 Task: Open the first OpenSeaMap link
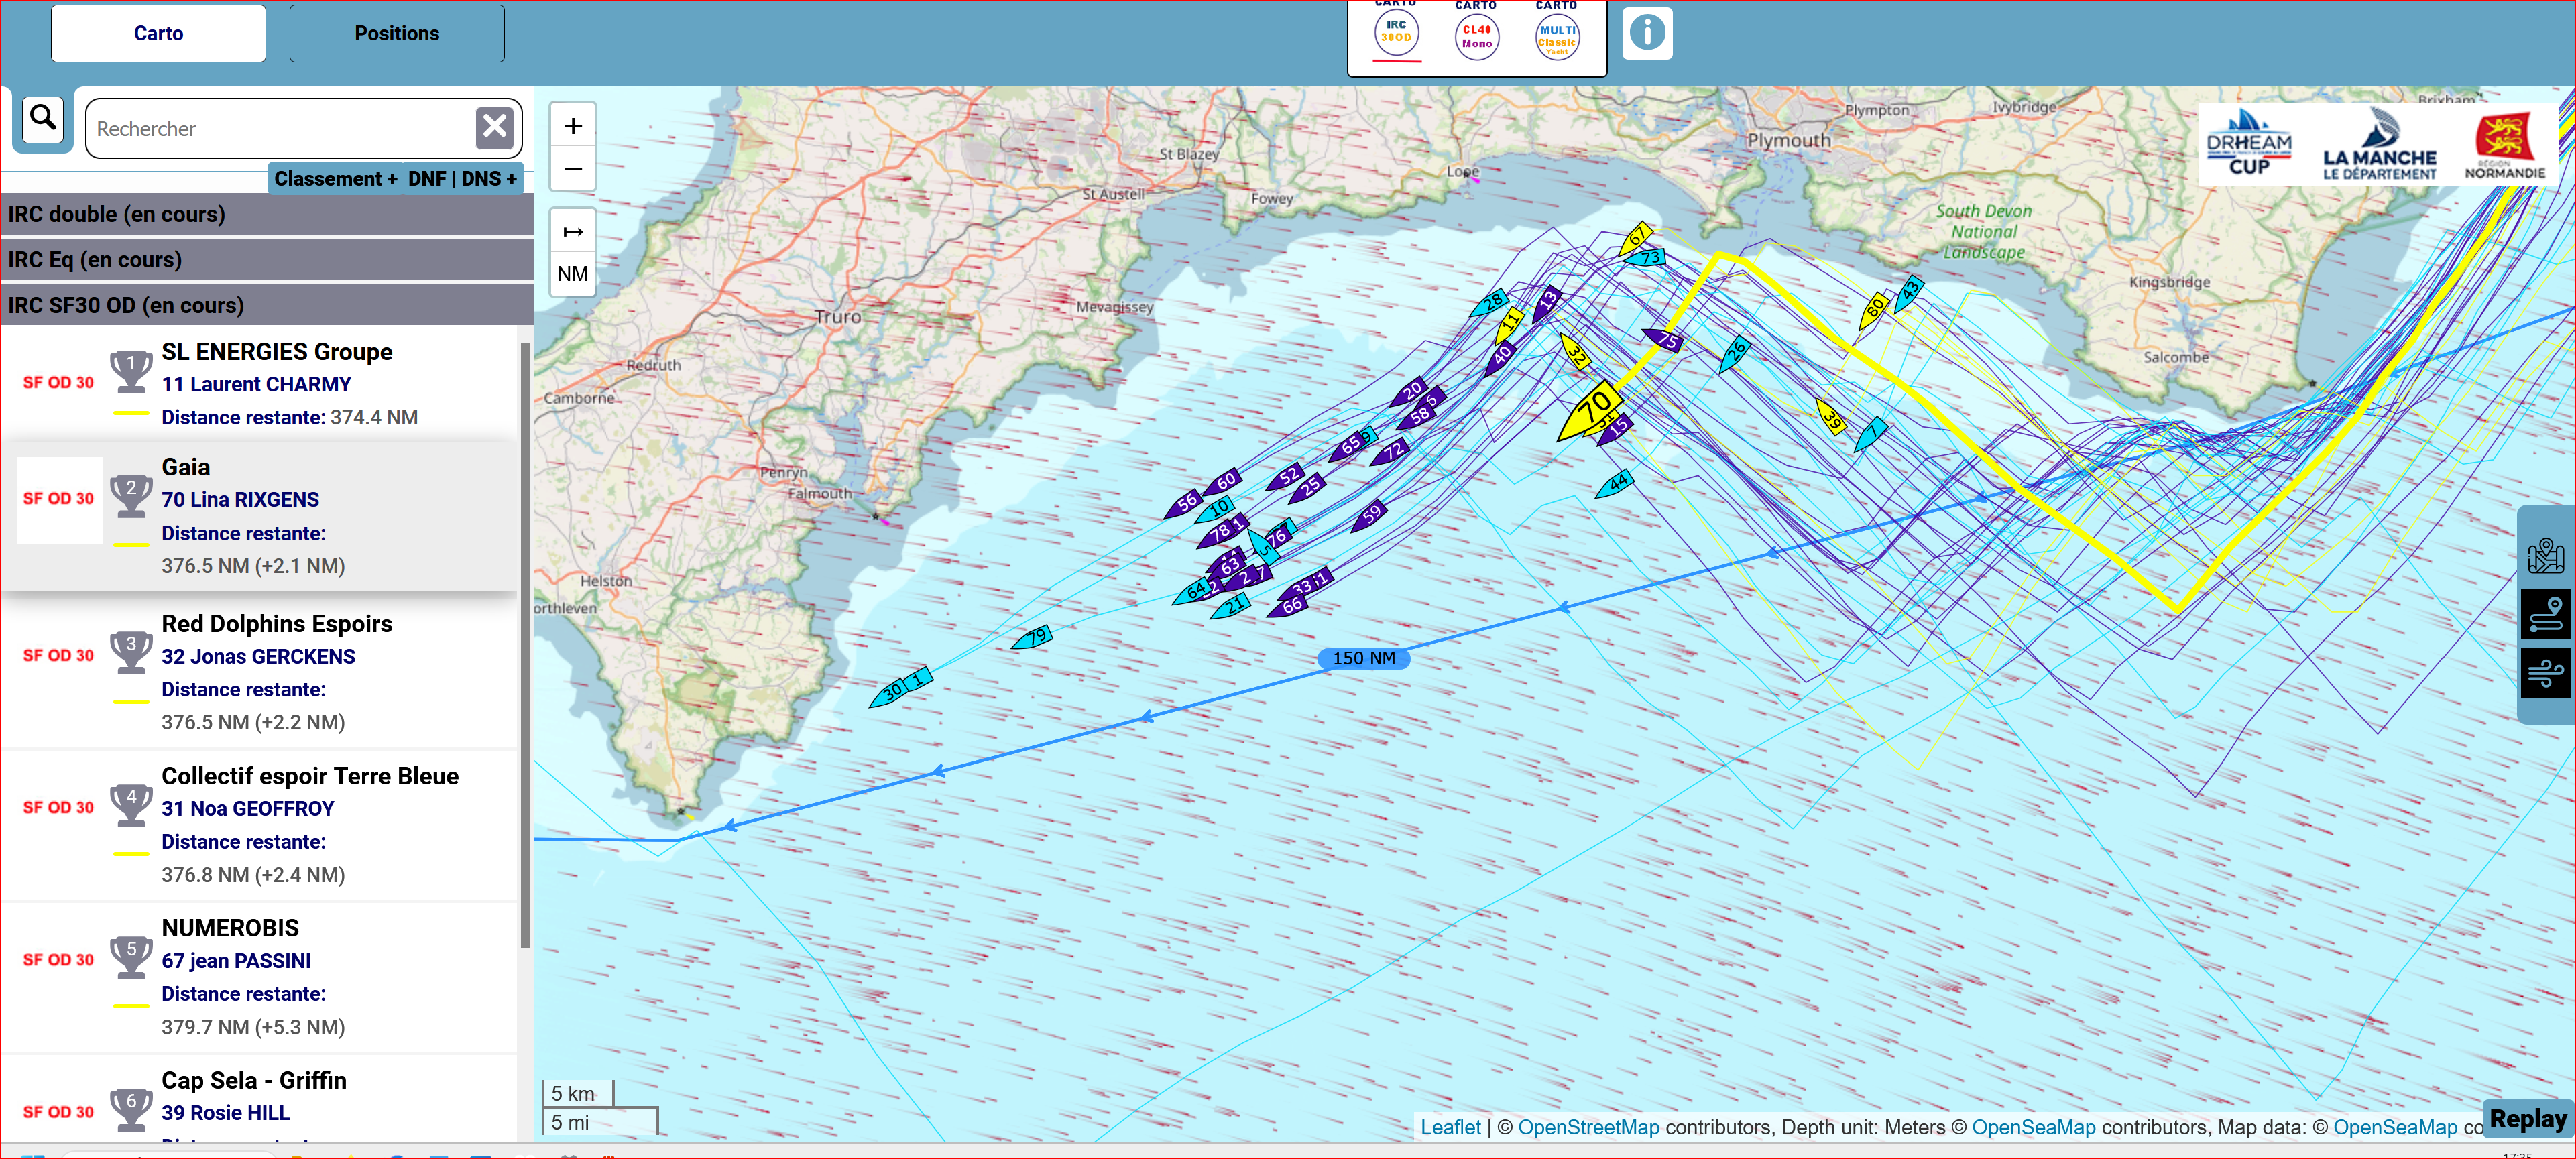pos(2033,1127)
